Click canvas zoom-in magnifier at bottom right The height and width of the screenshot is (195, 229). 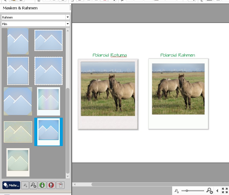[209, 191]
